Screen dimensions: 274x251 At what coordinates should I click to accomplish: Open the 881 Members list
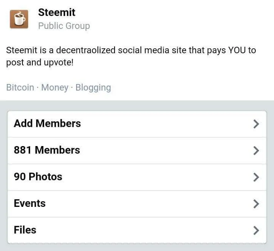(137, 151)
